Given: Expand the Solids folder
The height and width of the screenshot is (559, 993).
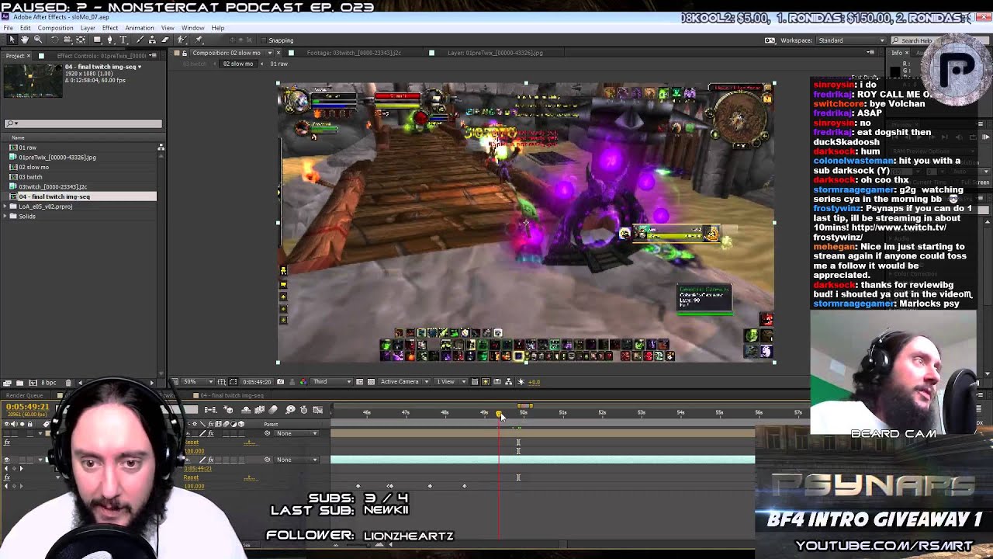Looking at the screenshot, I should (5, 217).
